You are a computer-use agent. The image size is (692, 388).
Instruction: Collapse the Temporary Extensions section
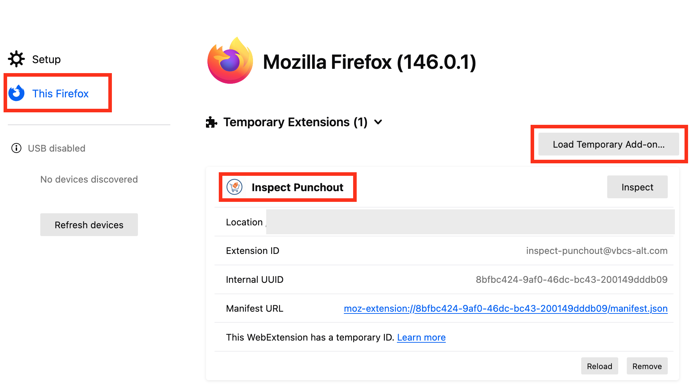point(378,122)
